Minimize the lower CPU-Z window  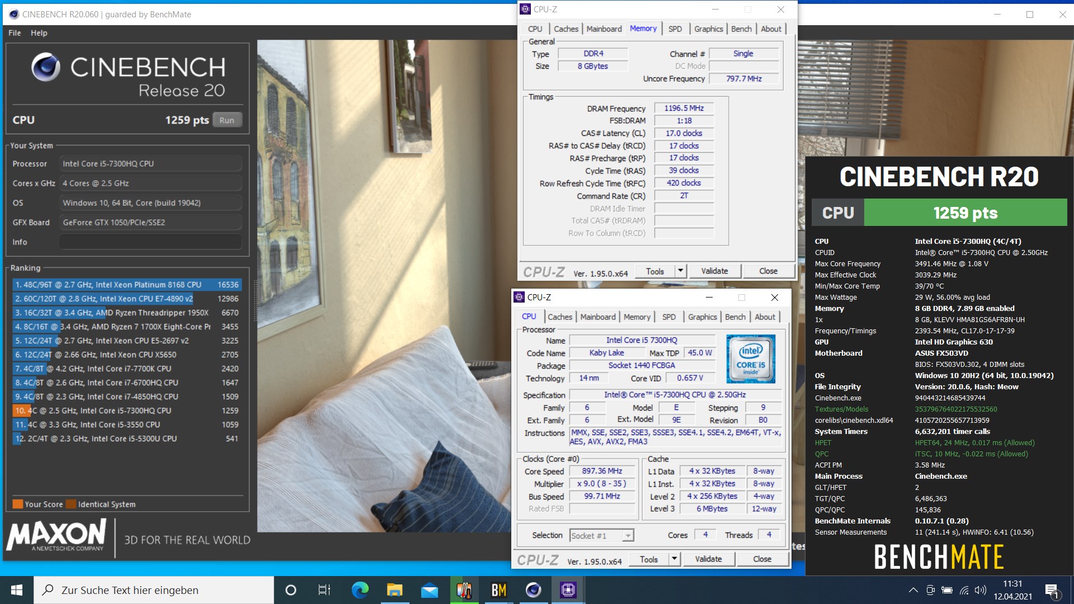click(x=709, y=297)
